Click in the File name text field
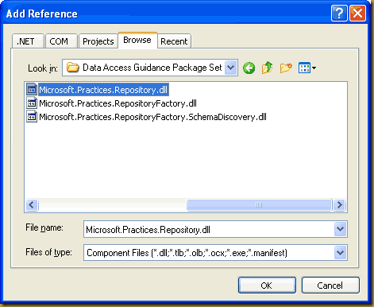The width and height of the screenshot is (374, 307). [x=209, y=229]
